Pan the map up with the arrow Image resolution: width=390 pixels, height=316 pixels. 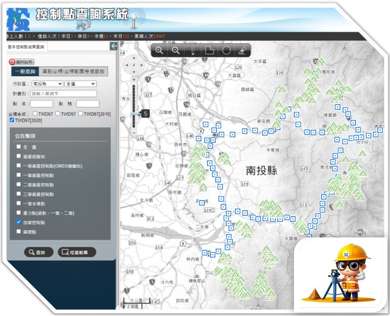tap(134, 58)
